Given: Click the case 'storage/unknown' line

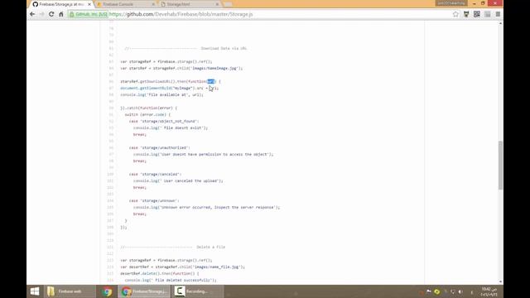Looking at the screenshot, I should 154,200.
